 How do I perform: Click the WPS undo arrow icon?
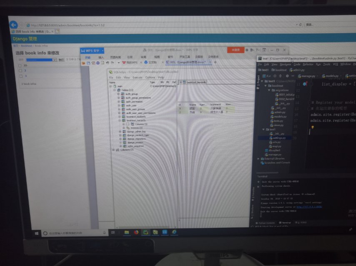pos(108,63)
